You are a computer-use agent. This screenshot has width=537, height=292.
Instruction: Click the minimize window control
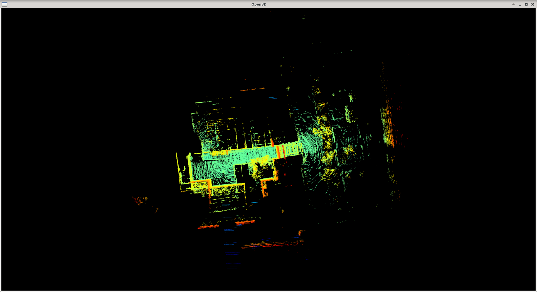519,4
